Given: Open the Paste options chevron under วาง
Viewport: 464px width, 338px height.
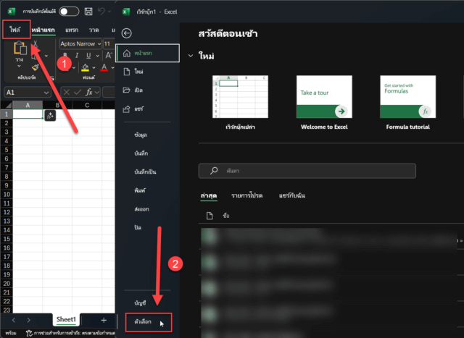Looking at the screenshot, I should point(20,66).
